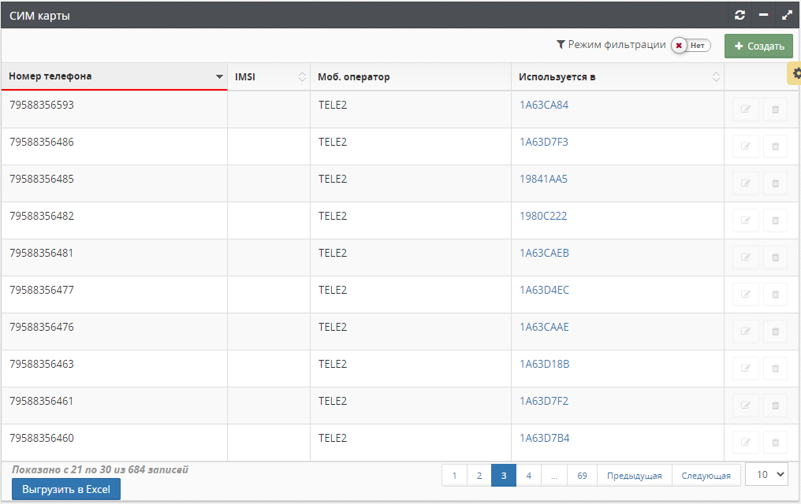This screenshot has height=504, width=801.
Task: Click the delete trash icon for row 79588356486
Action: (x=775, y=146)
